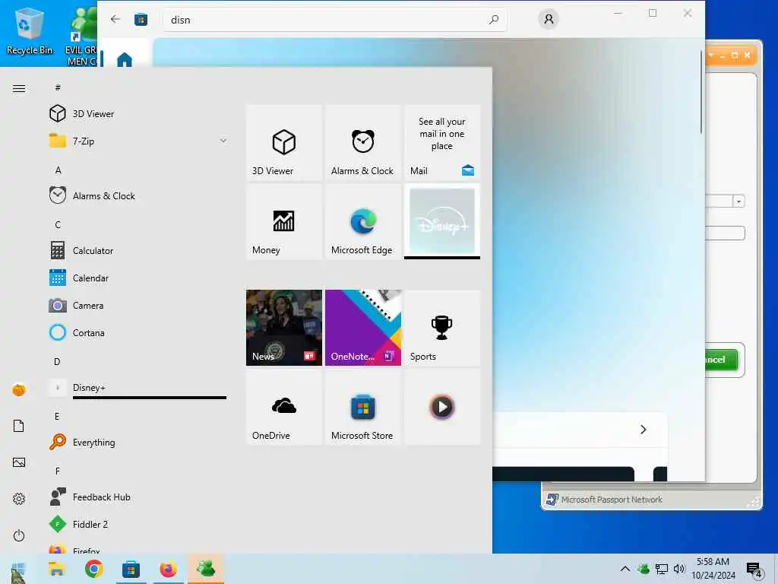Viewport: 778px width, 584px height.
Task: Click the green Cancel button
Action: (722, 360)
